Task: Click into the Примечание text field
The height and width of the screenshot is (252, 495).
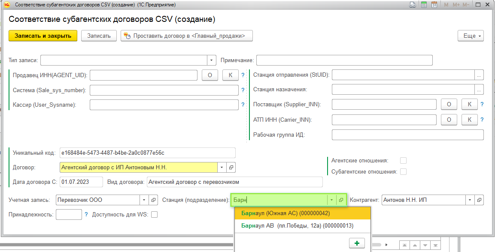Action: [344, 60]
